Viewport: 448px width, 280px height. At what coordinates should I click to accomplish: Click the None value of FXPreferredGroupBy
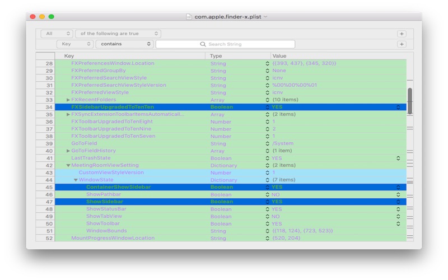279,71
